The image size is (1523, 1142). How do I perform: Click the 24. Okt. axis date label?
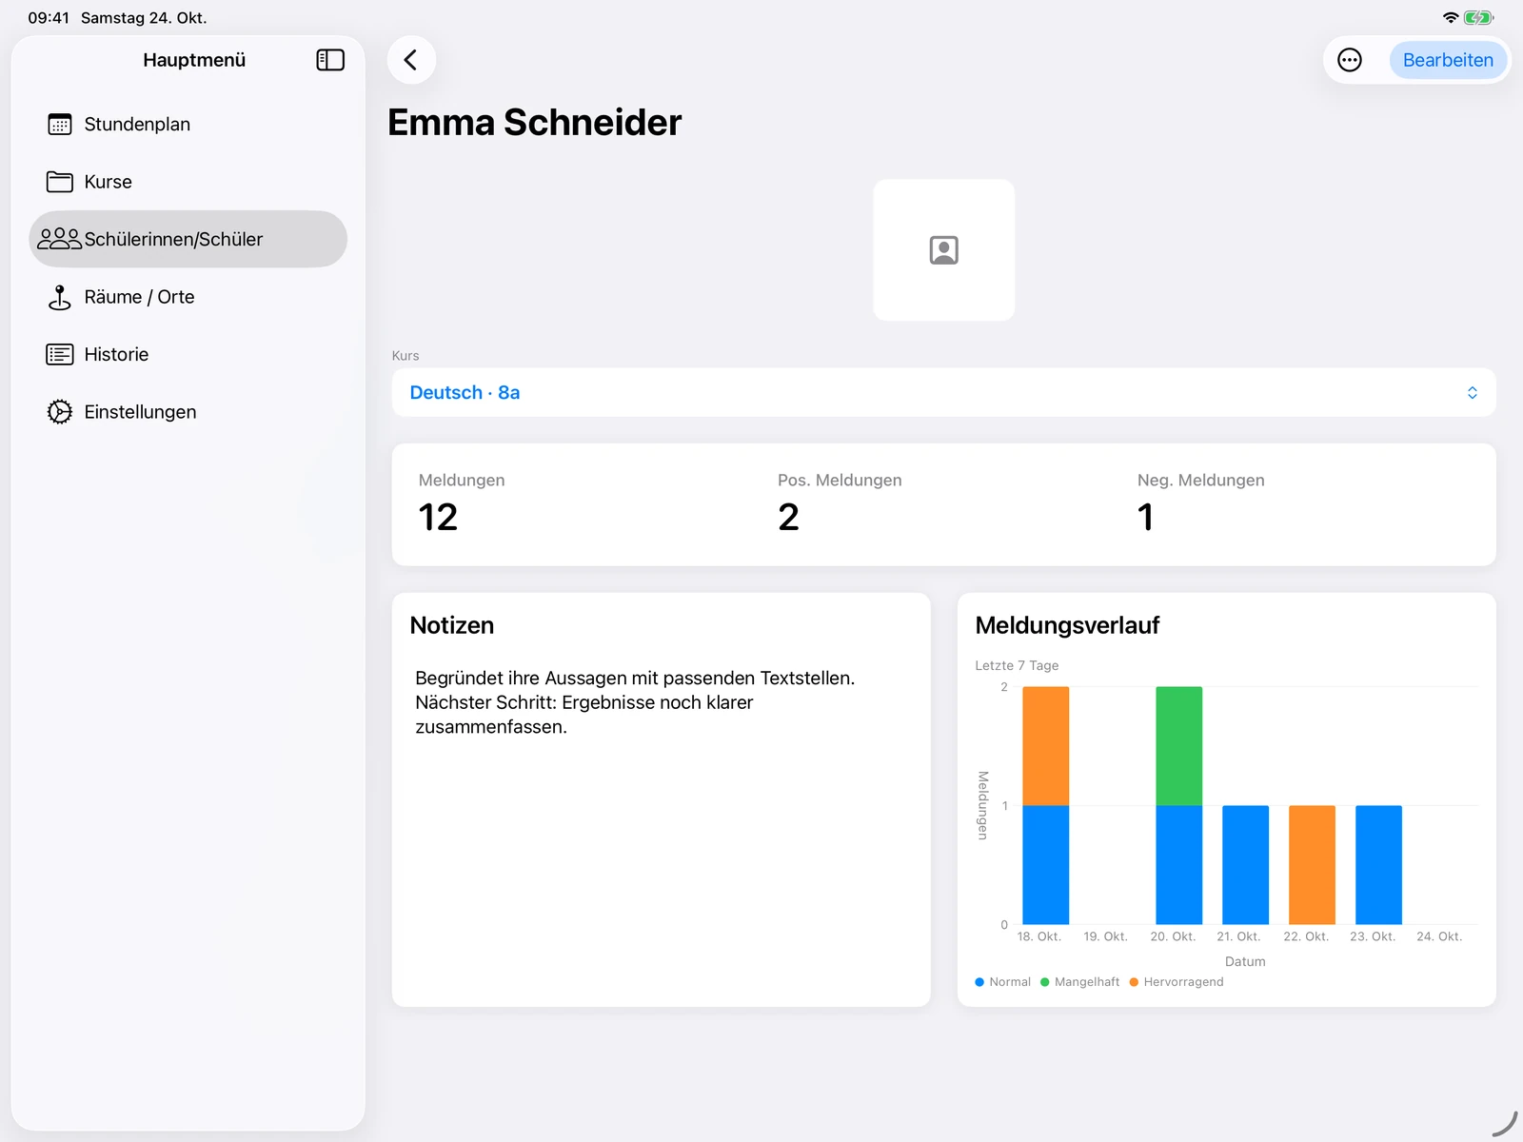pyautogui.click(x=1439, y=936)
